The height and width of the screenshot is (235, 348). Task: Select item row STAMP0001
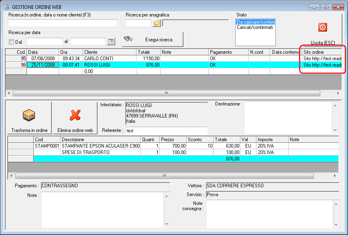173,146
